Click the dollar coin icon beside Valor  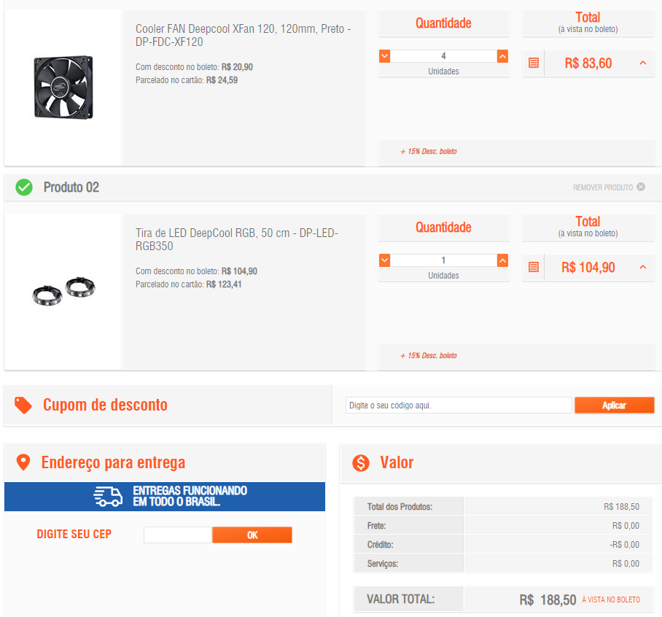click(361, 463)
